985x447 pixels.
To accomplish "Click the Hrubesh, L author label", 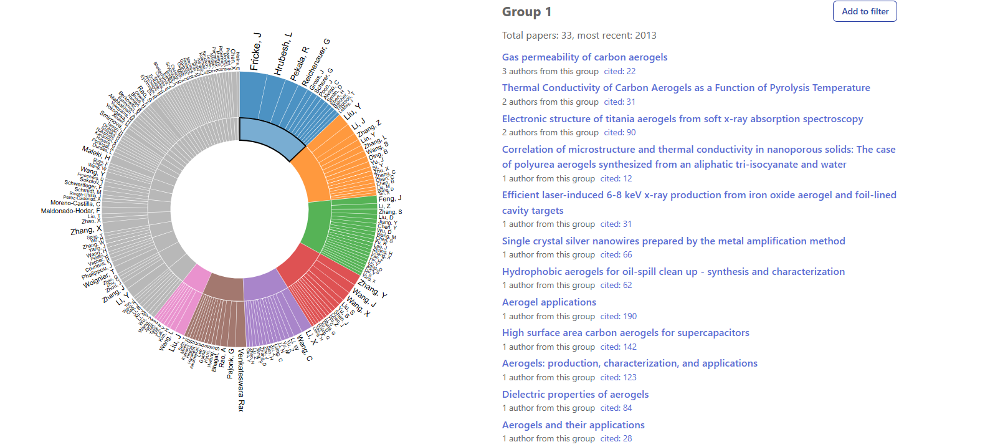I will (282, 54).
